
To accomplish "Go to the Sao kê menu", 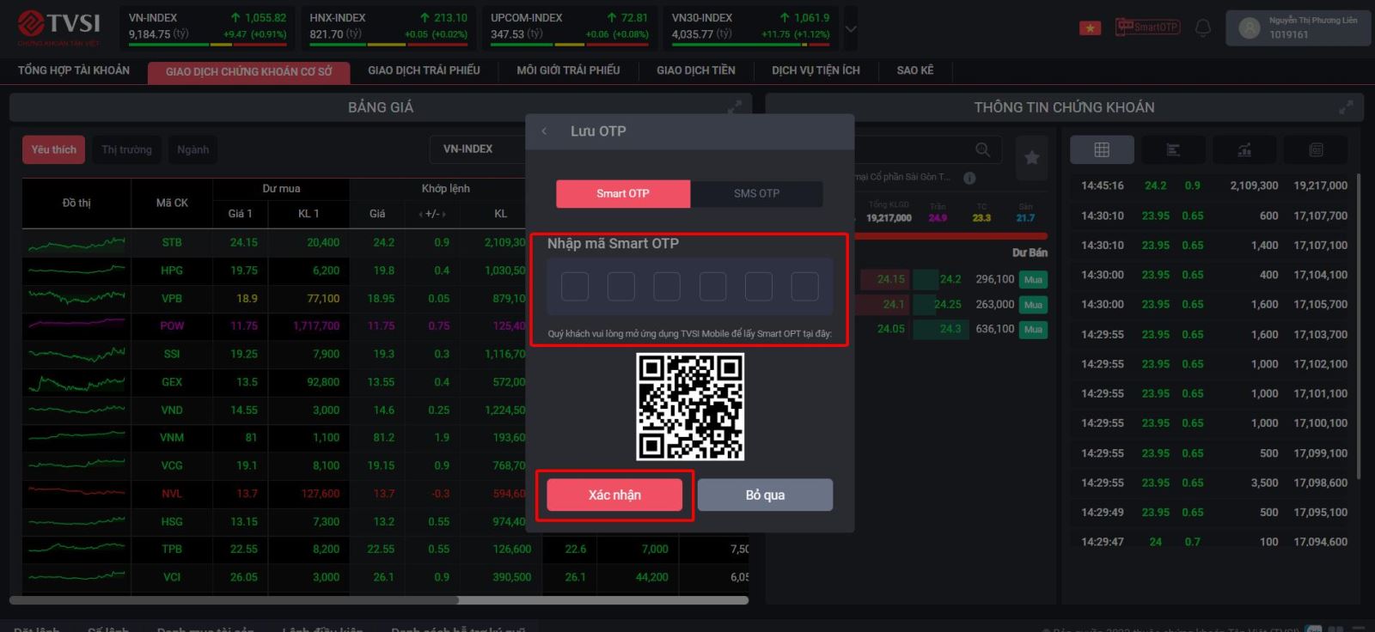I will (914, 70).
